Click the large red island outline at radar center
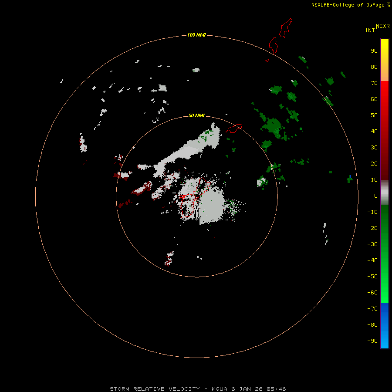392x392 pixels. pyautogui.click(x=195, y=197)
